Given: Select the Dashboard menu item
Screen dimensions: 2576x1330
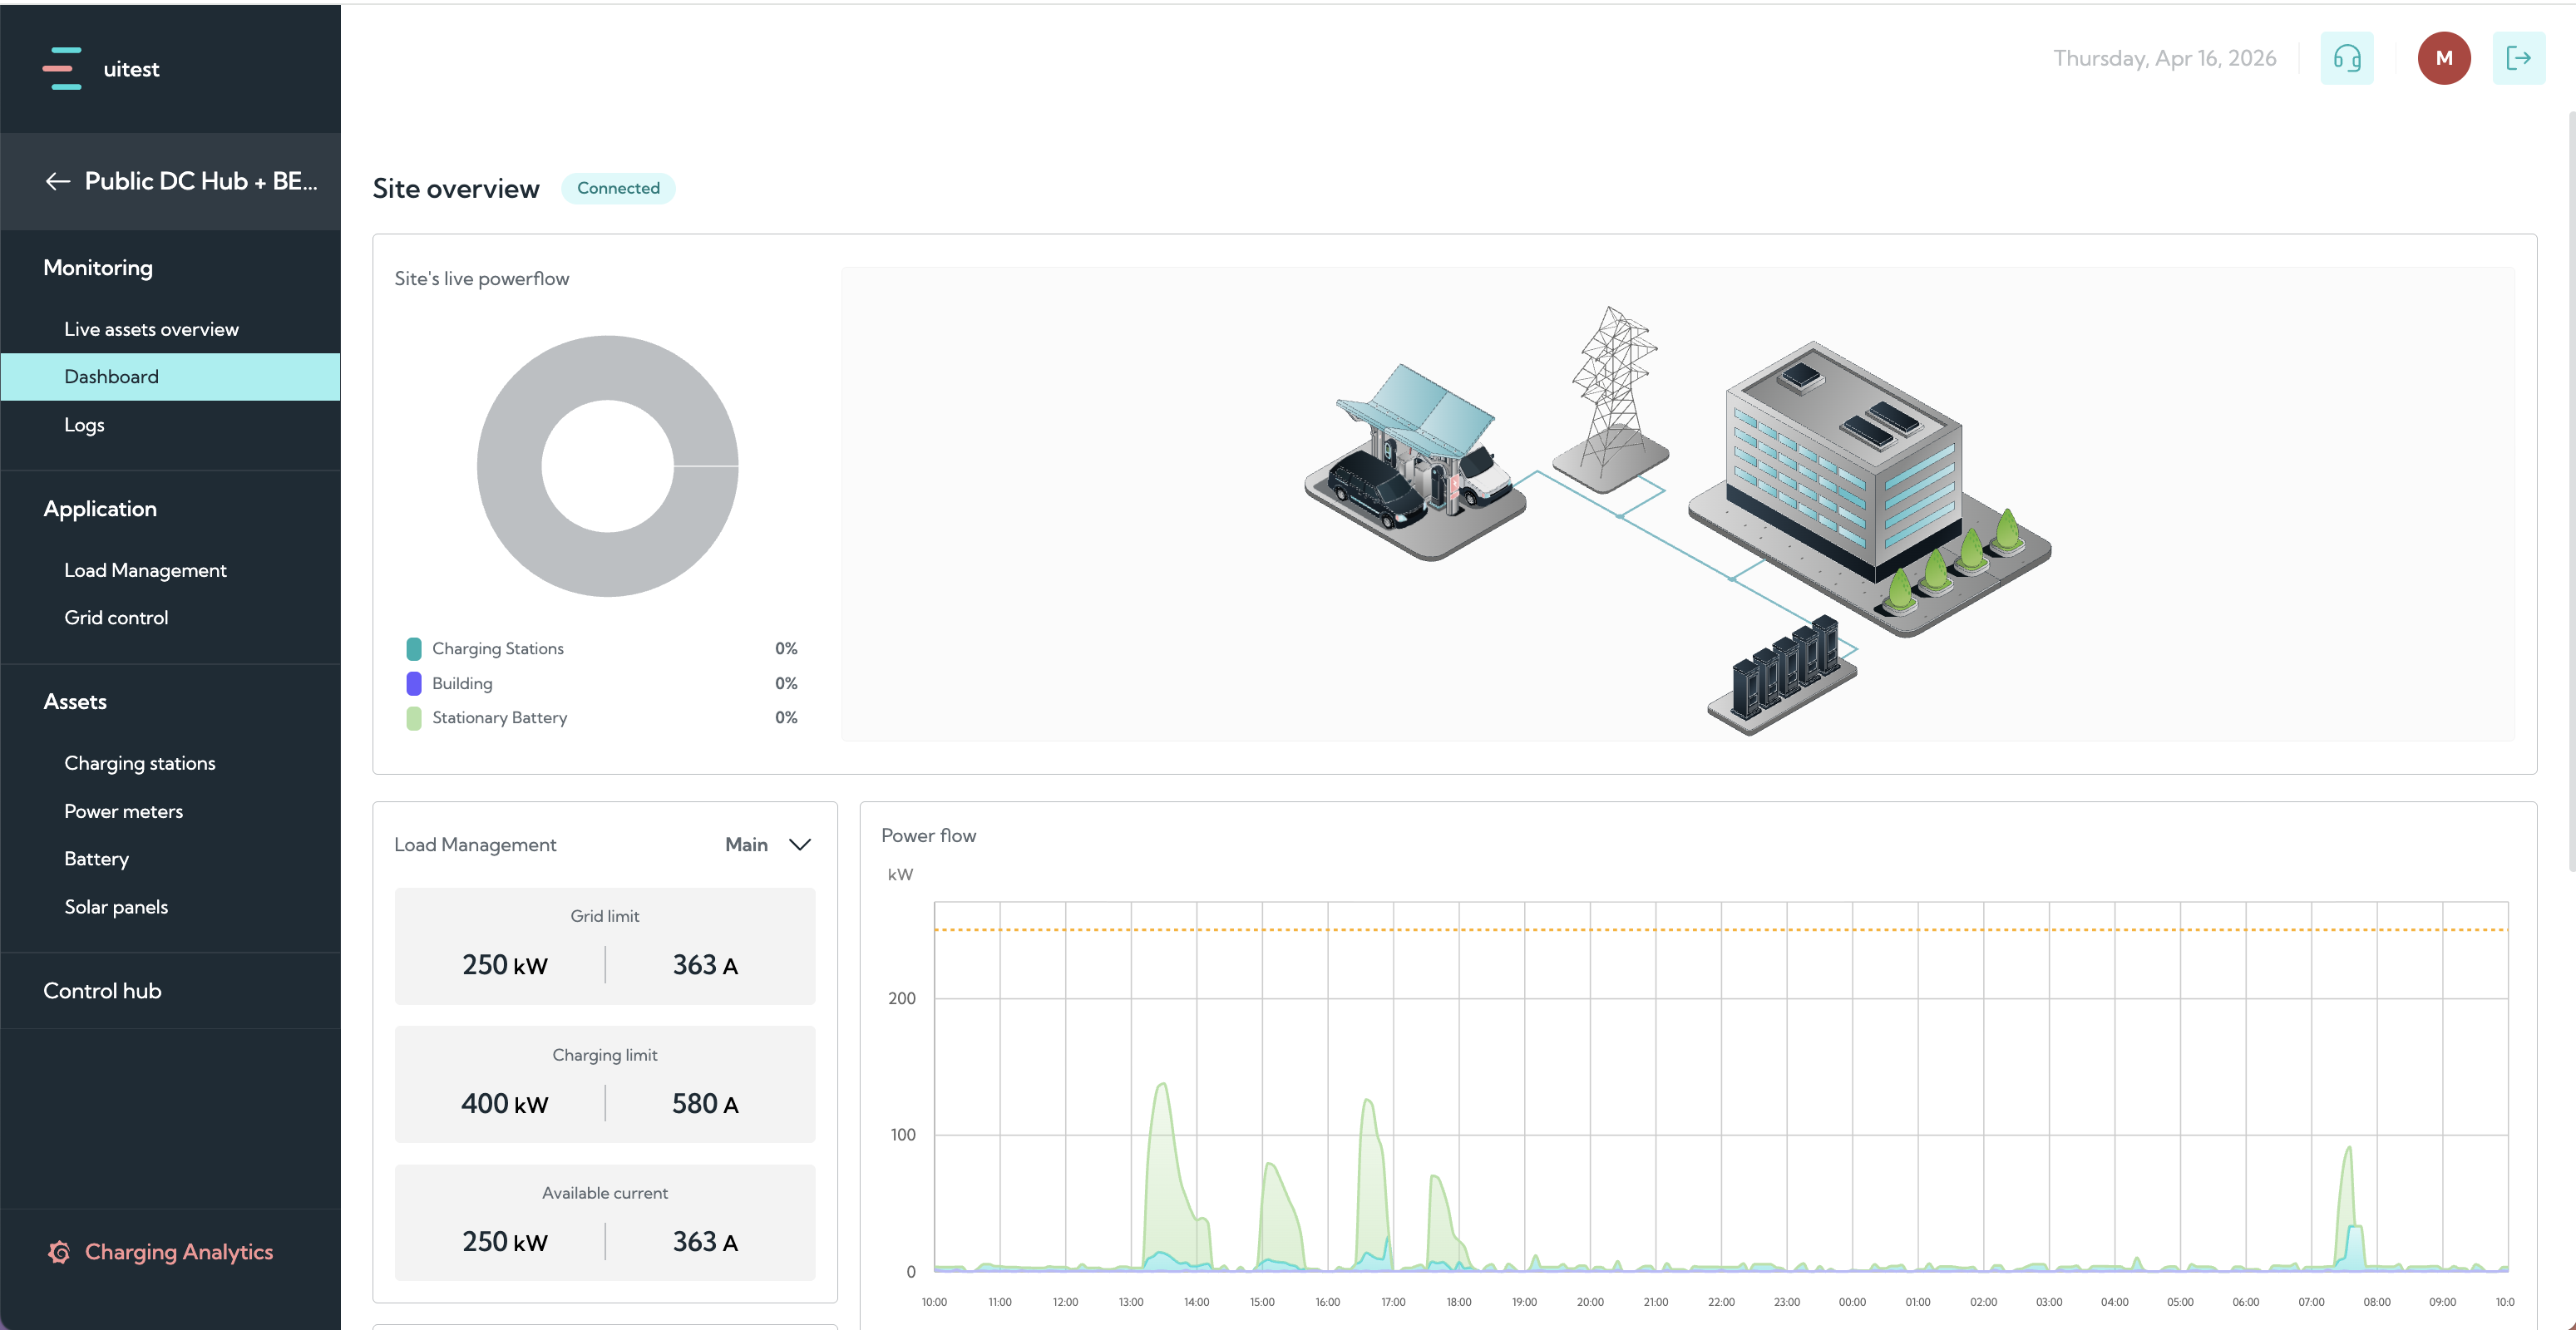Looking at the screenshot, I should (170, 376).
